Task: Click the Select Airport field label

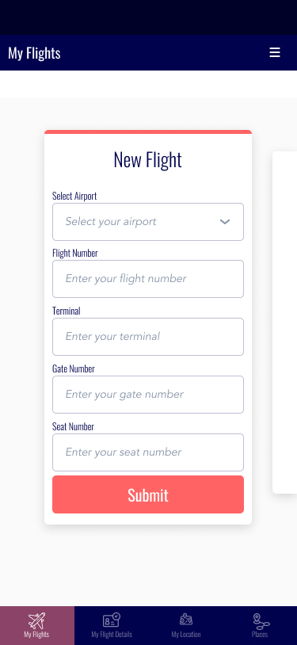Action: coord(74,196)
